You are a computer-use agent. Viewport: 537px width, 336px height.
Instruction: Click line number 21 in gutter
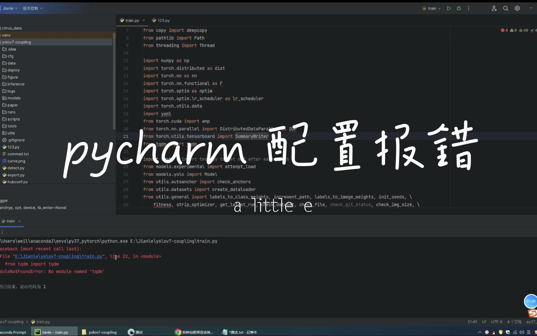click(126, 136)
